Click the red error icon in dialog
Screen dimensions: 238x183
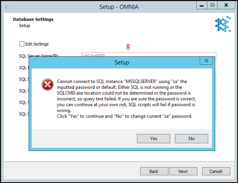(48, 85)
